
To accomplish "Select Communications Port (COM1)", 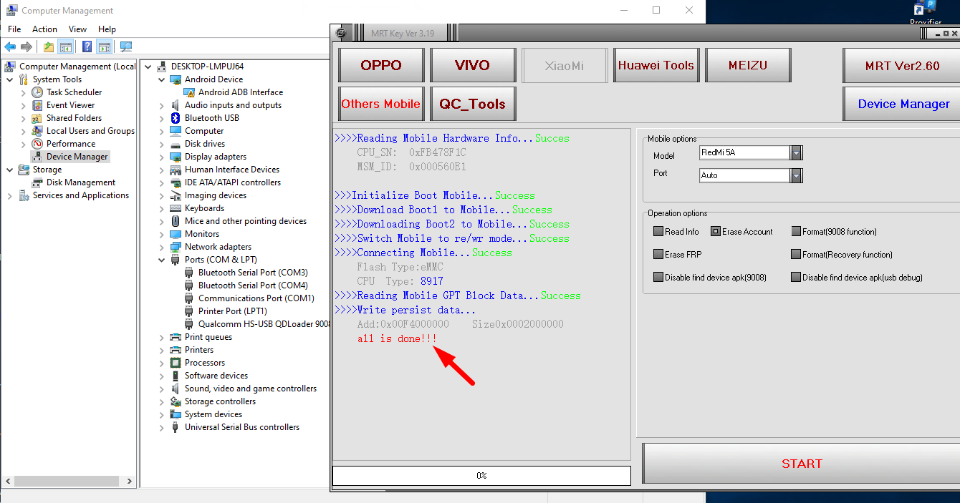I will tap(256, 298).
